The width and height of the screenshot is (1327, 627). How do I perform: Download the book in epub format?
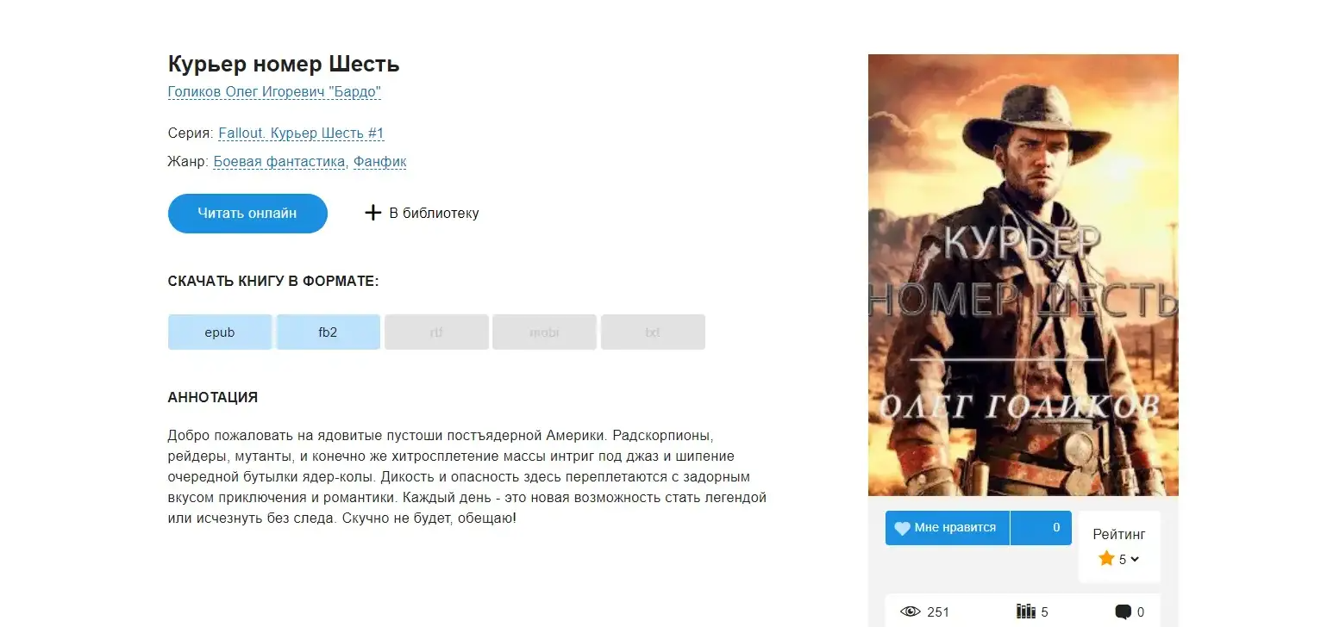[x=220, y=332]
